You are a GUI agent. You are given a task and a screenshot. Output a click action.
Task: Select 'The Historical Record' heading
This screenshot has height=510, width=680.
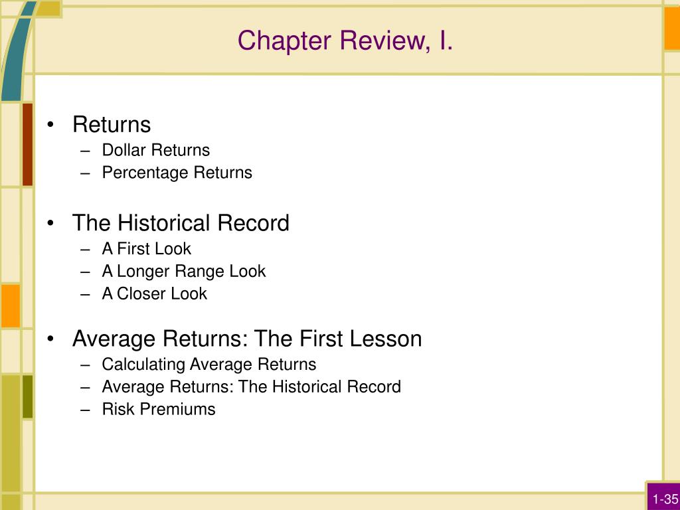point(181,223)
